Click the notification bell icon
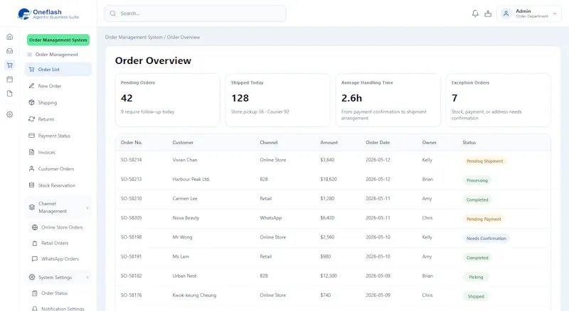This screenshot has width=569, height=311. [475, 13]
